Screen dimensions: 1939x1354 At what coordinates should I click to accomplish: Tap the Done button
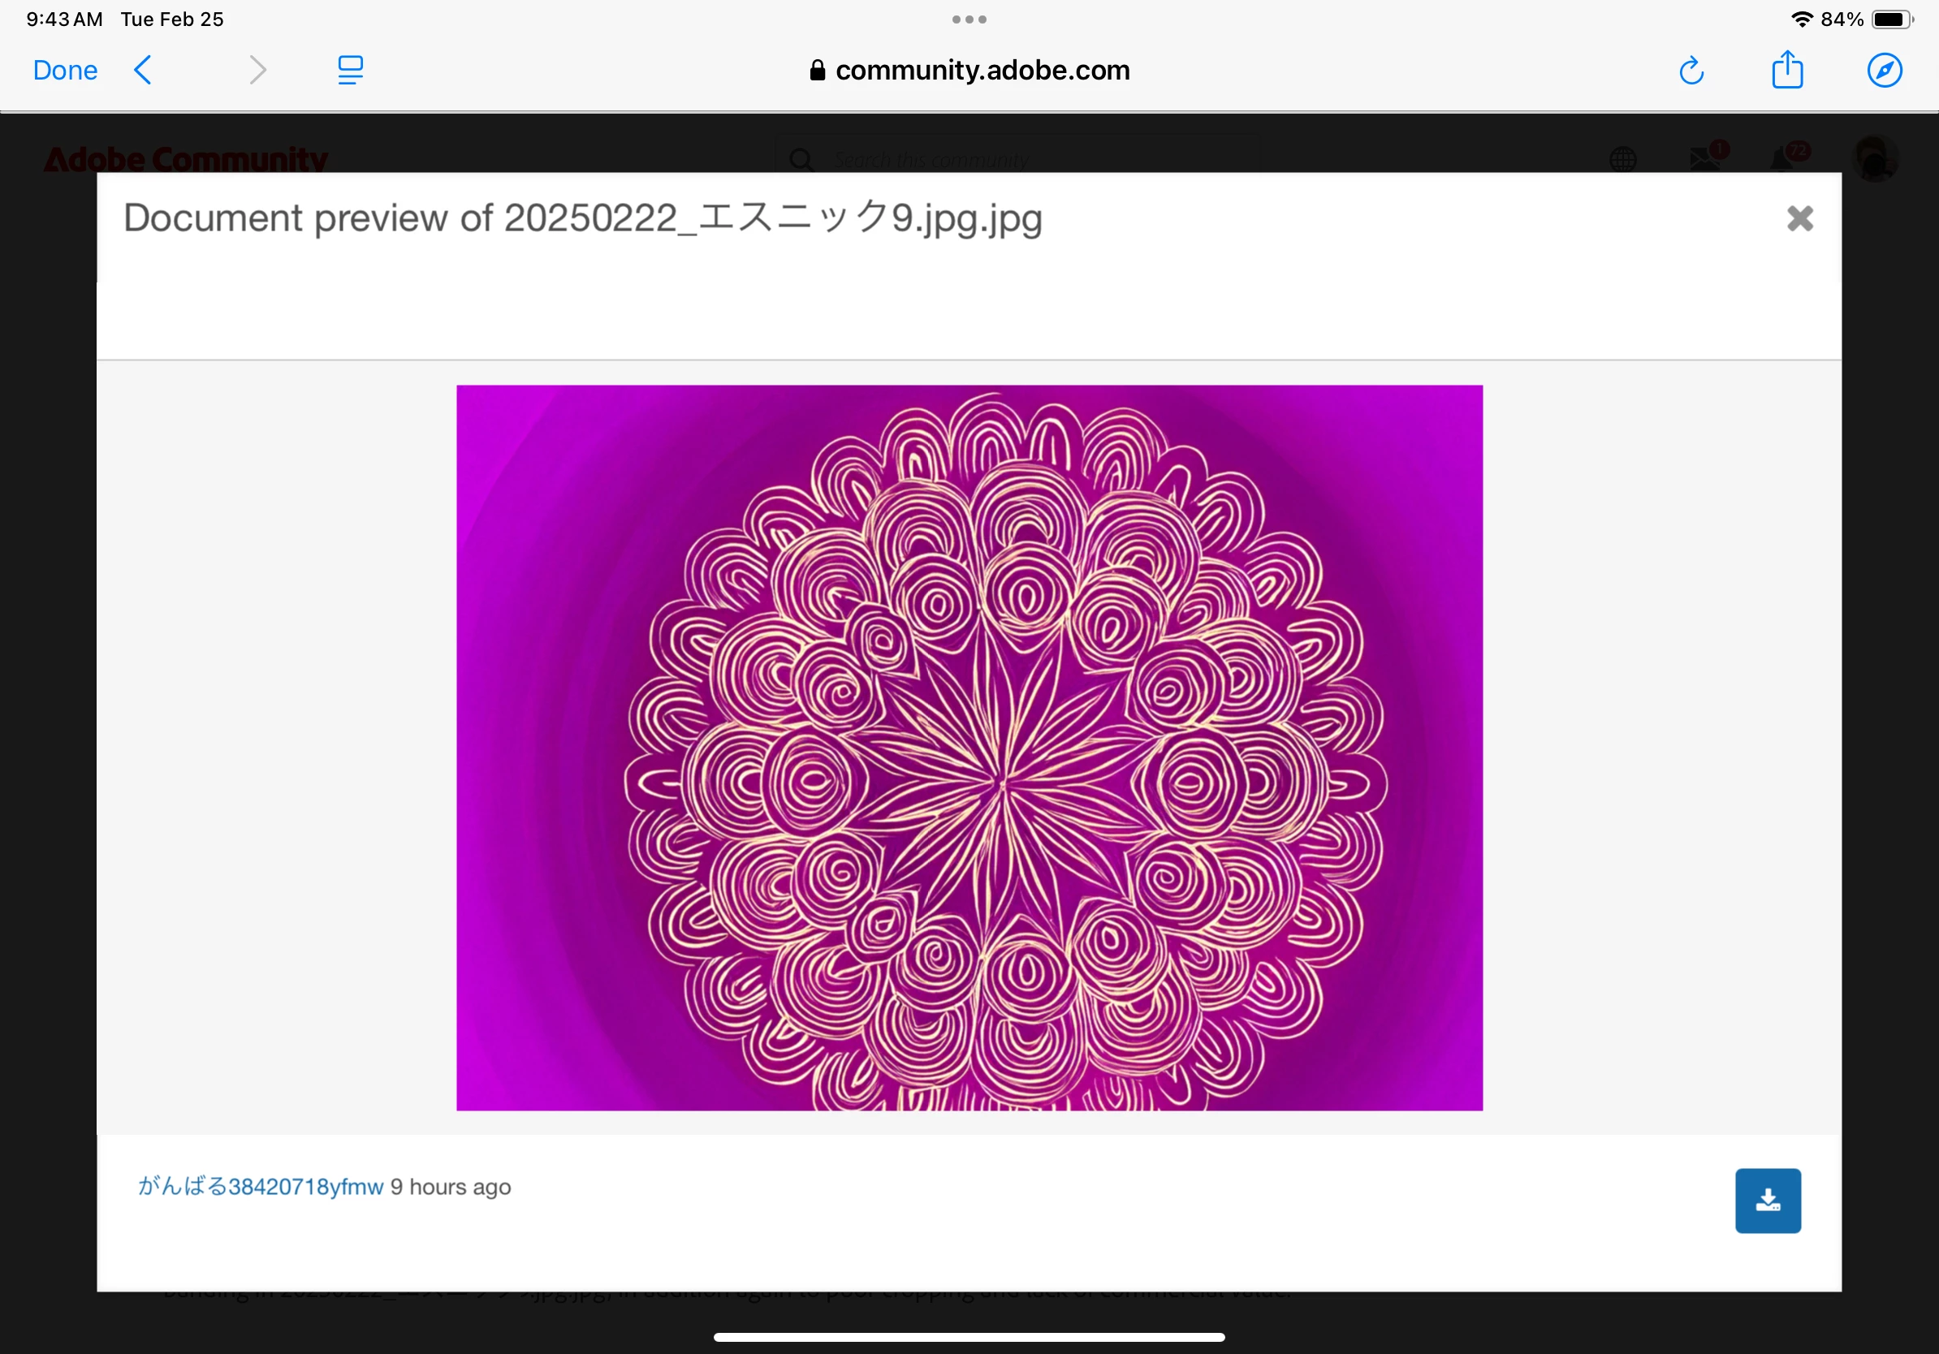point(65,70)
